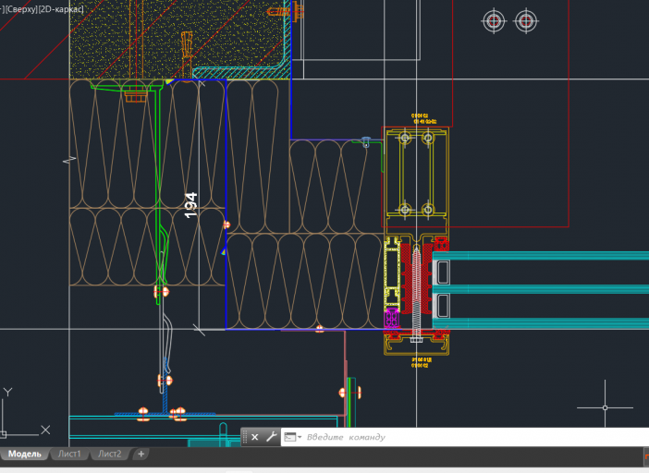Close the command line with its X icon
The image size is (649, 473).
click(254, 437)
